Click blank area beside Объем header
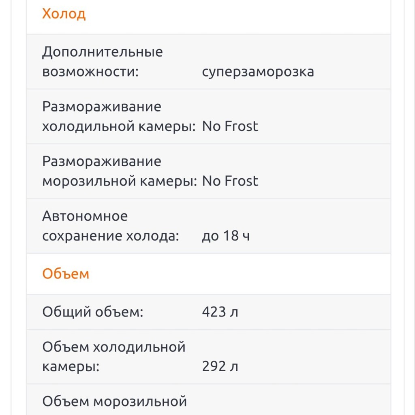This screenshot has width=415, height=415. pyautogui.click(x=238, y=274)
